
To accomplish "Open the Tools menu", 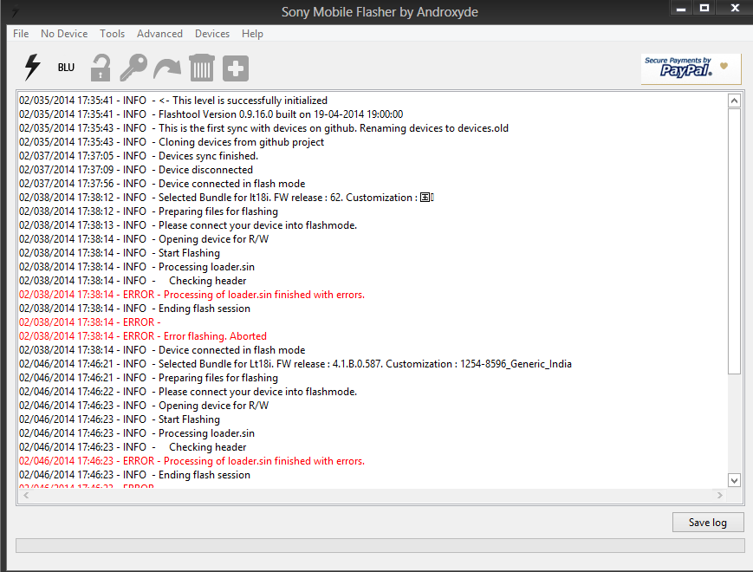I will coord(113,34).
